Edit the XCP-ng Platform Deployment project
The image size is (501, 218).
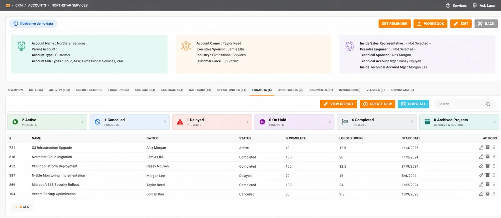pyautogui.click(x=481, y=166)
